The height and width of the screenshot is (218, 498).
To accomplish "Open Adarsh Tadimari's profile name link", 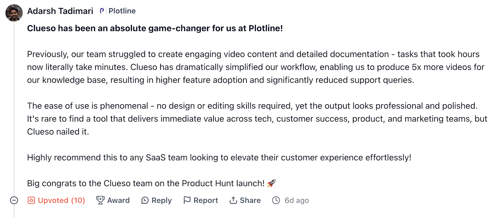I will click(60, 11).
